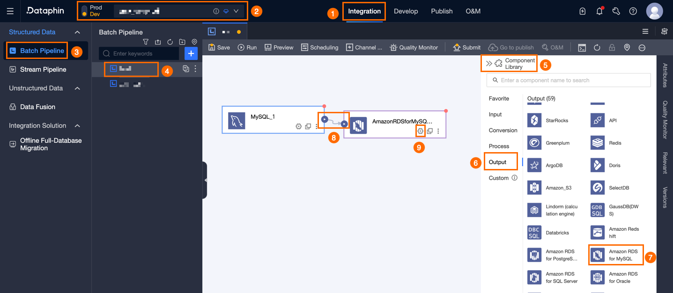This screenshot has width=673, height=293.
Task: Click Preview in the toolbar
Action: 279,47
